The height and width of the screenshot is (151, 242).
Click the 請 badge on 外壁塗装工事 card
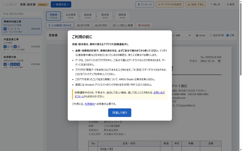point(15,47)
